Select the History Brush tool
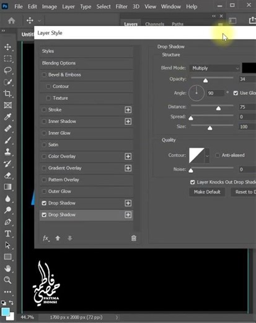The height and width of the screenshot is (323, 256). click(x=7, y=164)
